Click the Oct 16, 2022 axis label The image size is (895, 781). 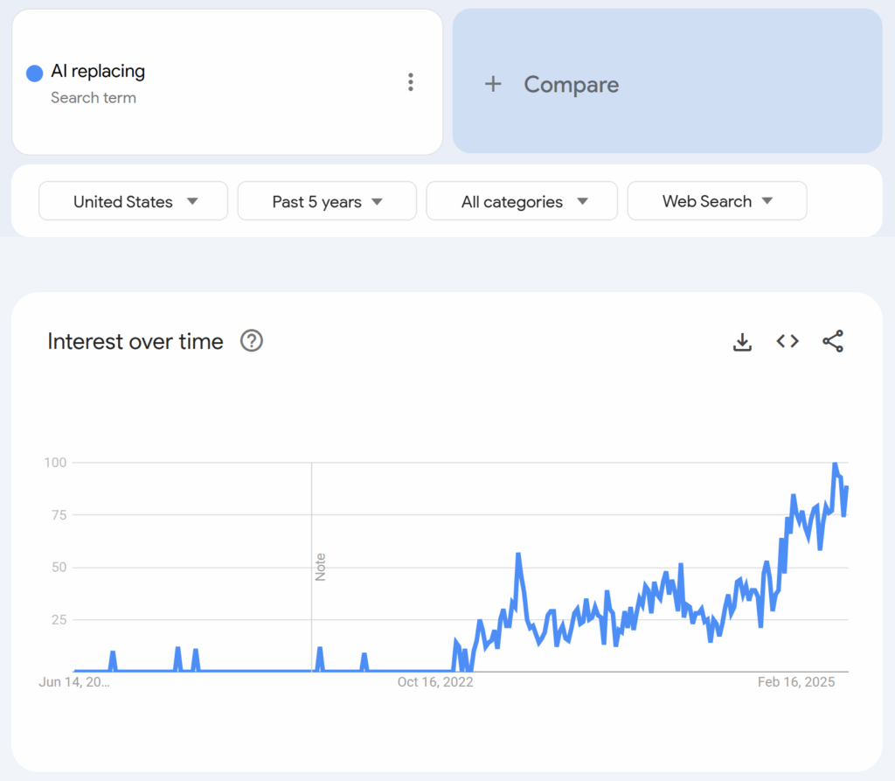coord(435,682)
